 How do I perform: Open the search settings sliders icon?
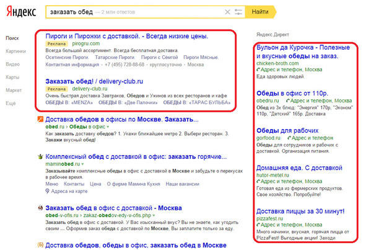click(238, 12)
